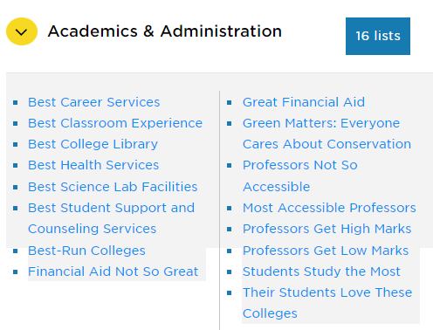Select Best College Library link
This screenshot has height=330, width=440.
point(93,144)
